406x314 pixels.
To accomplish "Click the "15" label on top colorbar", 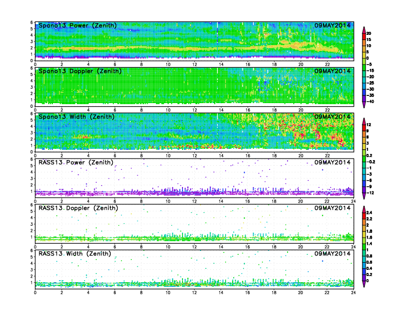I will [x=369, y=40].
